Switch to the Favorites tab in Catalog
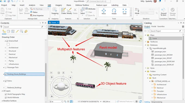The image size is (185, 103). pyautogui.click(x=161, y=26)
